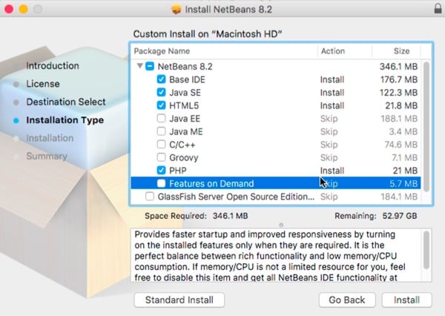Click the red close window button
Image resolution: width=445 pixels, height=316 pixels.
(9, 9)
